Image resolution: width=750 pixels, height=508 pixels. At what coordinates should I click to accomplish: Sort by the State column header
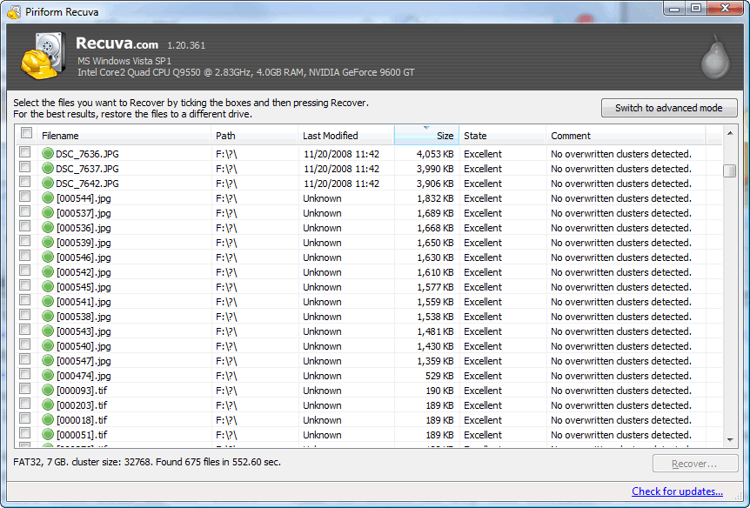[503, 136]
